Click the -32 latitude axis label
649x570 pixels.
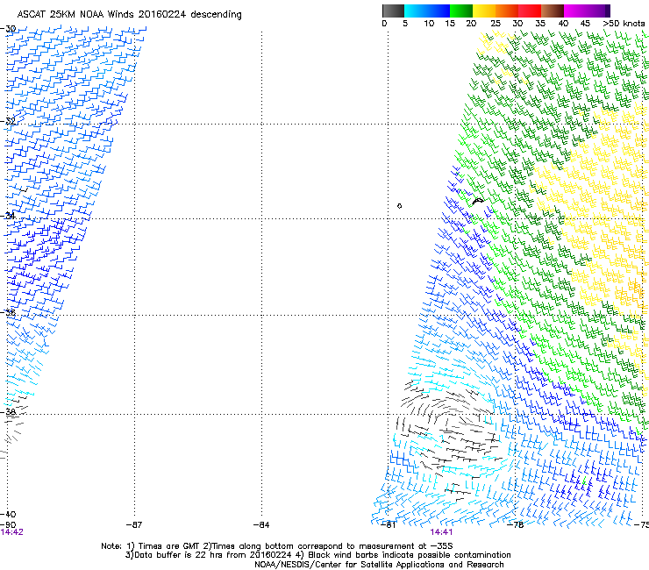(x=8, y=121)
